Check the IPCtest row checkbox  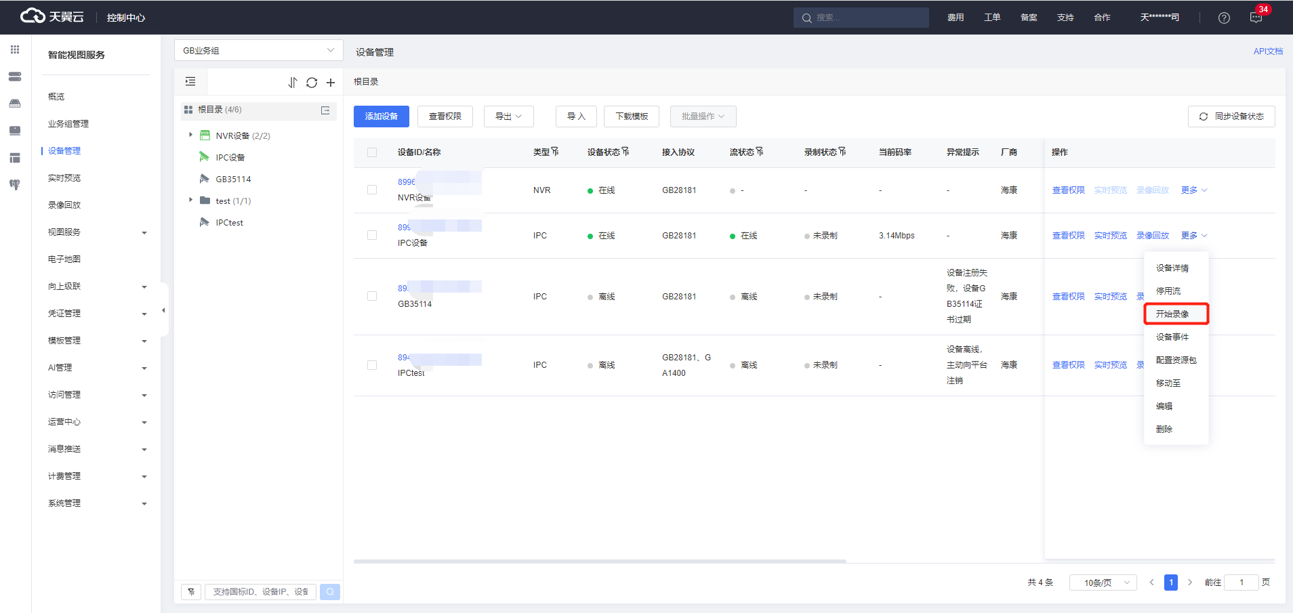coord(372,365)
